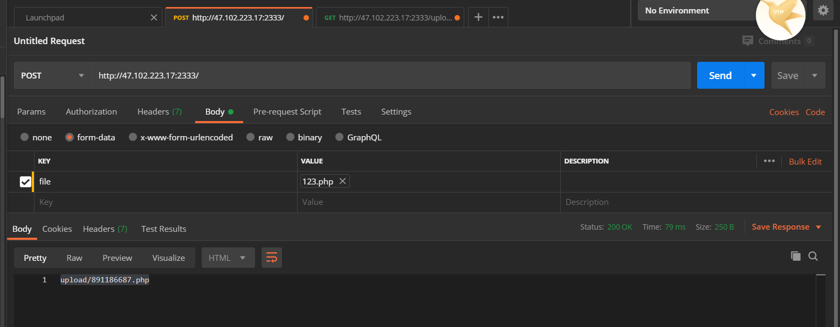Remove the 123.php file attachment
840x327 pixels.
[x=342, y=181]
